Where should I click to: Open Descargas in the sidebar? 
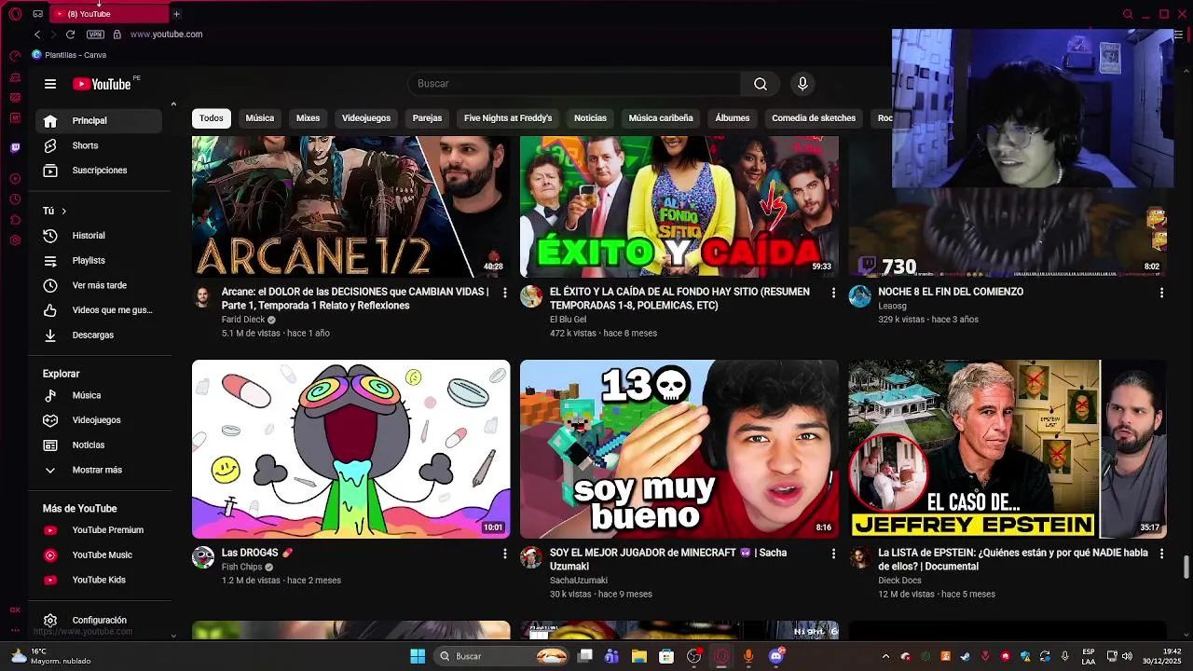[100, 335]
